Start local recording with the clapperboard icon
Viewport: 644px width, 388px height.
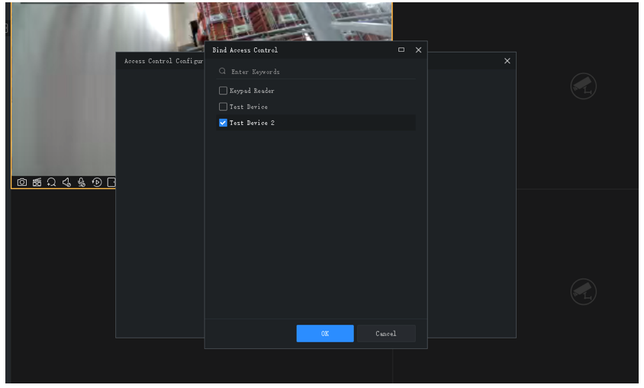[37, 182]
